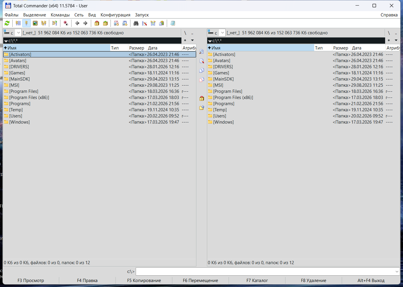Click the Go back arrow icon

click(77, 23)
